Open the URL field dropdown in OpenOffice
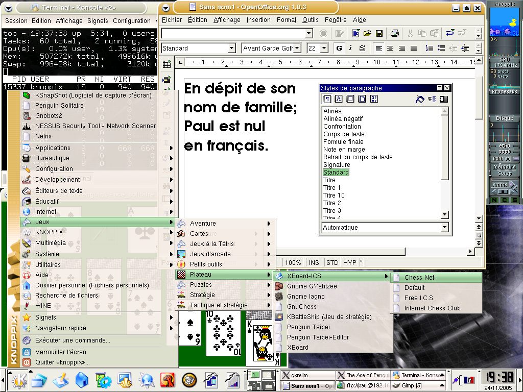The height and width of the screenshot is (392, 523). (309, 33)
